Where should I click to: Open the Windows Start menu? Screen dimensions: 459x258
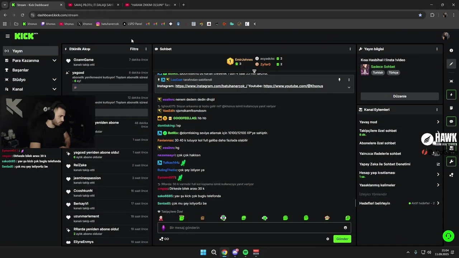pyautogui.click(x=203, y=252)
